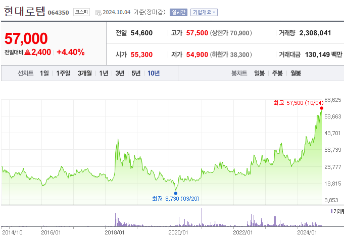Click the 2020/01 x-axis label
344x242 pixels.
(178, 232)
